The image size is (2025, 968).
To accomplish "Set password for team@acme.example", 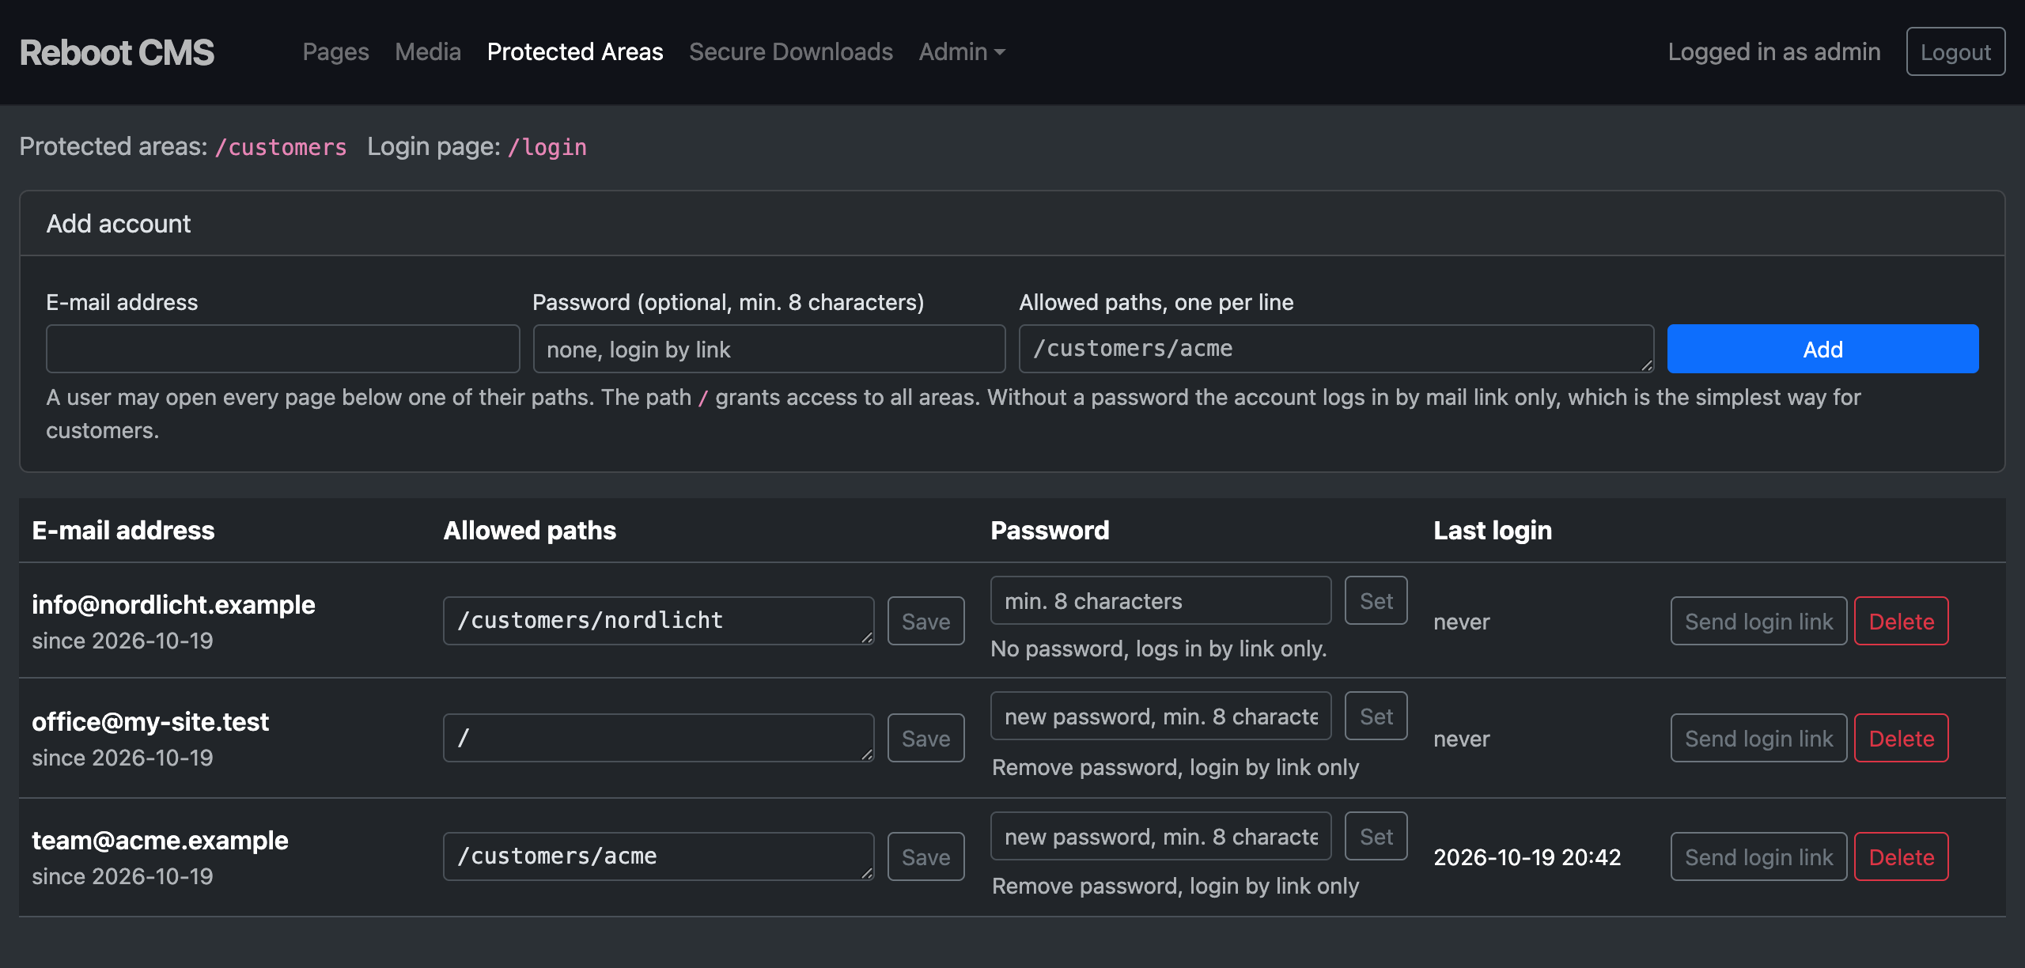I will pyautogui.click(x=1376, y=837).
